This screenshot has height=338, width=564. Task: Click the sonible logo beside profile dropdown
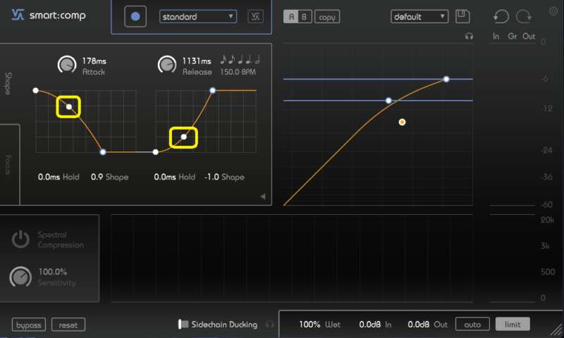tap(255, 17)
